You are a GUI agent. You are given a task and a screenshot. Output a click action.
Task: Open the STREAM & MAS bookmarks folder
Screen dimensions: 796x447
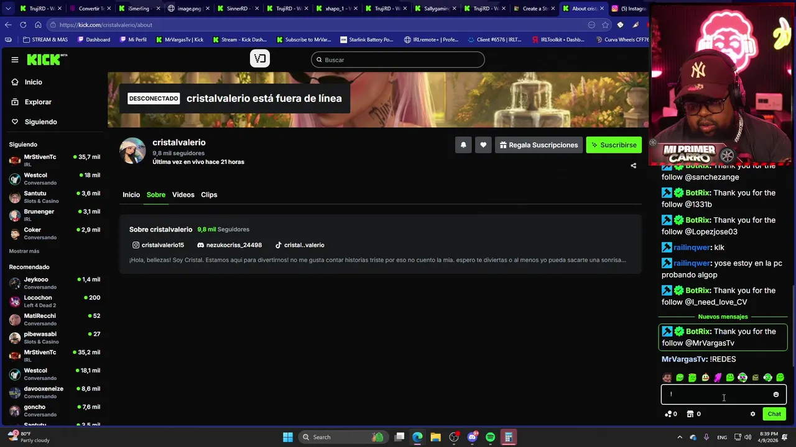(x=45, y=40)
